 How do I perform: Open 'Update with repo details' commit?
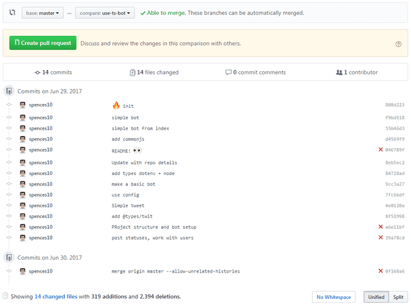tap(144, 163)
